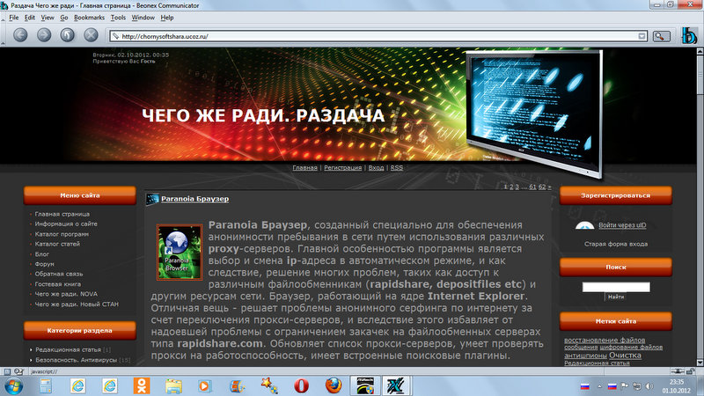Reload the page with the Reload button
Viewport: 704px width, 396px height.
point(68,34)
